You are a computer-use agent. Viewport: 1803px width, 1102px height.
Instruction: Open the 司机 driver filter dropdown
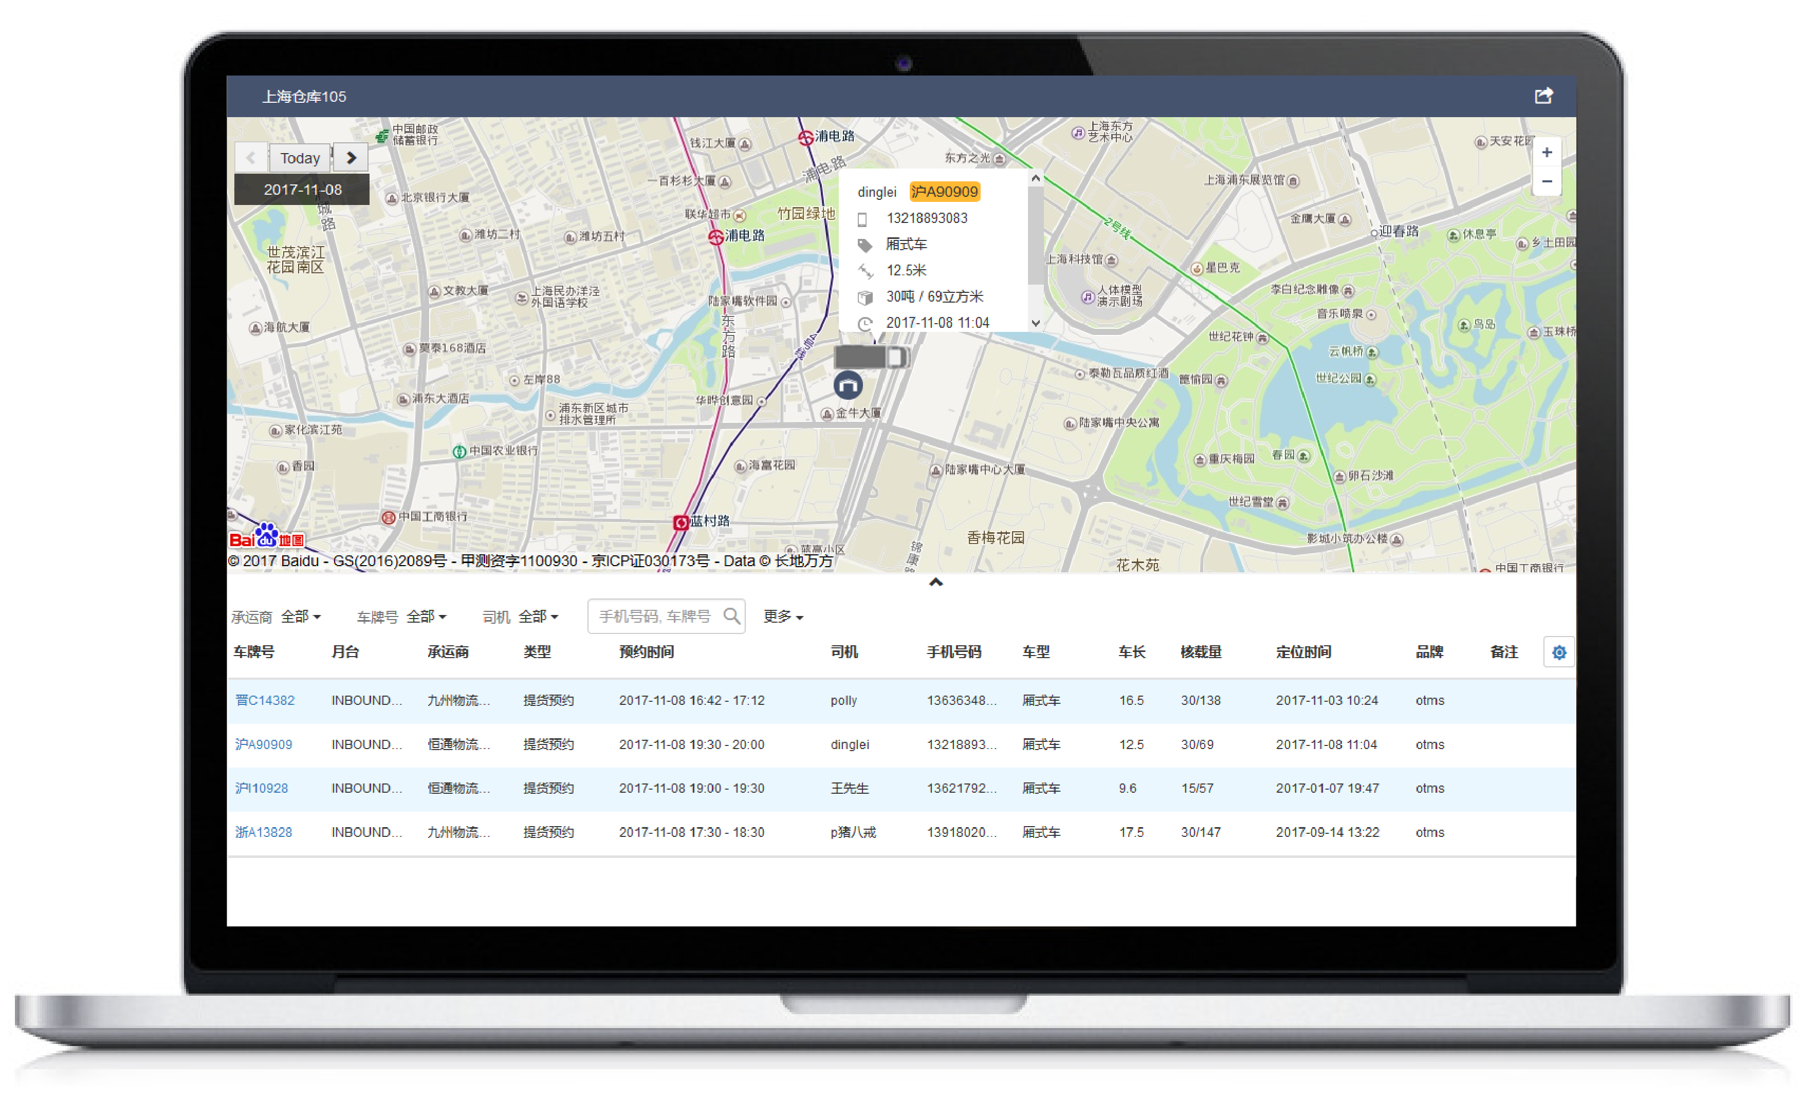tap(538, 617)
